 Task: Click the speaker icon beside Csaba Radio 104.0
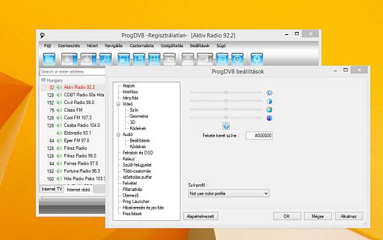(x=59, y=125)
